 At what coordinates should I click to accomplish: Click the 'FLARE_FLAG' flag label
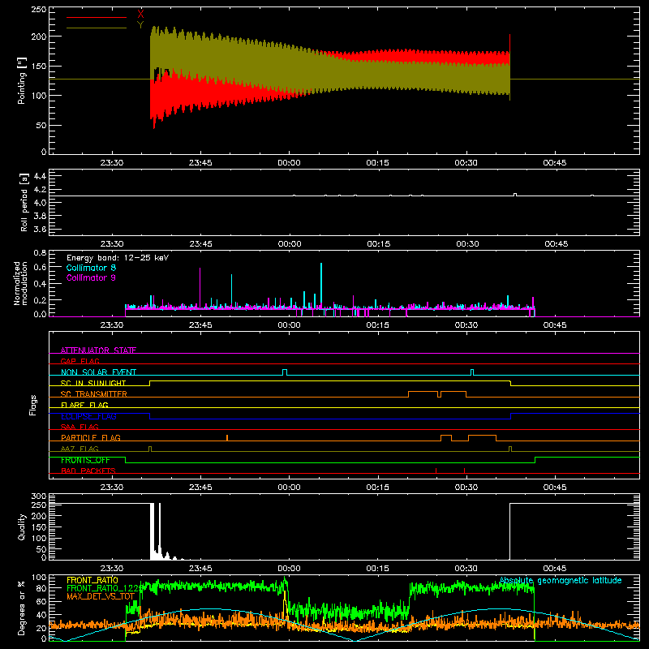click(x=84, y=405)
